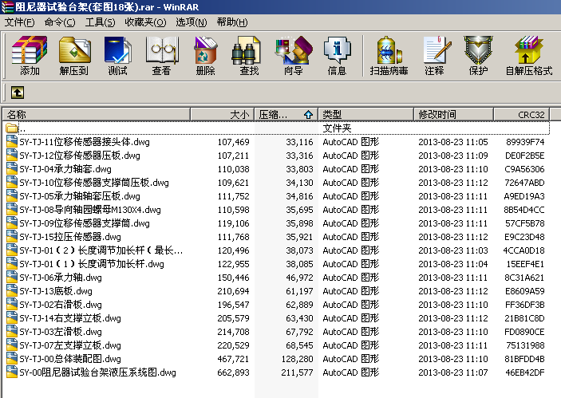The width and height of the screenshot is (561, 398).
Task: Select file SY-TJ-14右支撑立板.dwg
Action: click(70, 318)
